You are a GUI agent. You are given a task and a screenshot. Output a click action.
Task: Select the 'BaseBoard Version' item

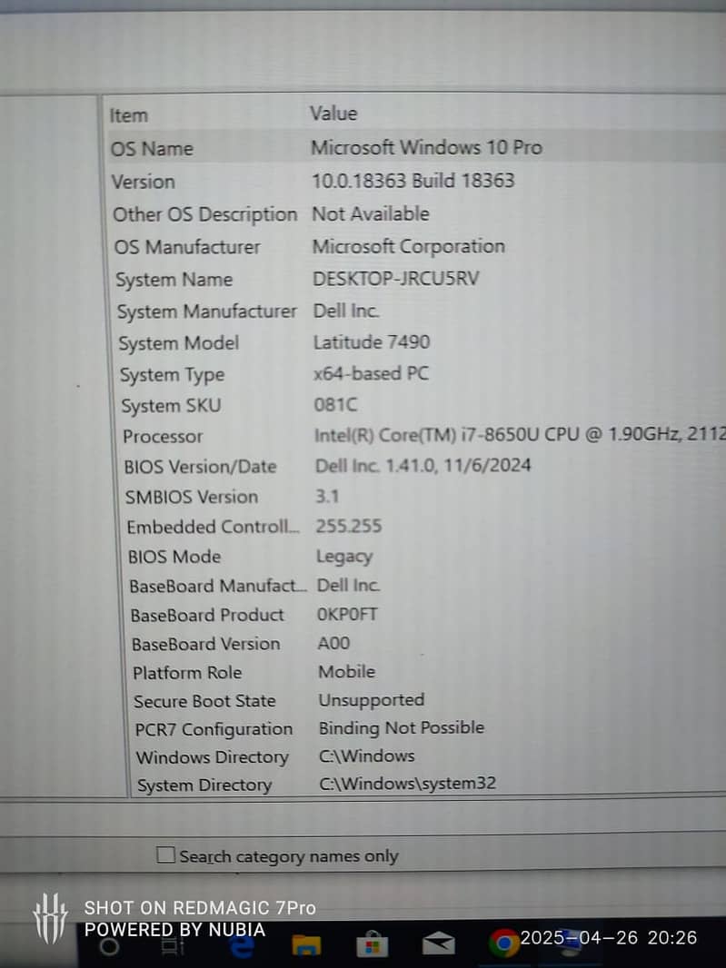pyautogui.click(x=206, y=645)
